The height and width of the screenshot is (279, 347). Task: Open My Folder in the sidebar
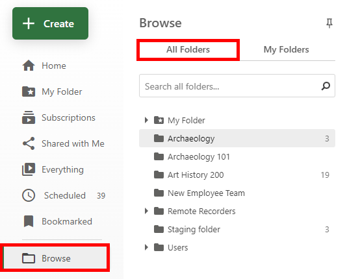tap(62, 91)
